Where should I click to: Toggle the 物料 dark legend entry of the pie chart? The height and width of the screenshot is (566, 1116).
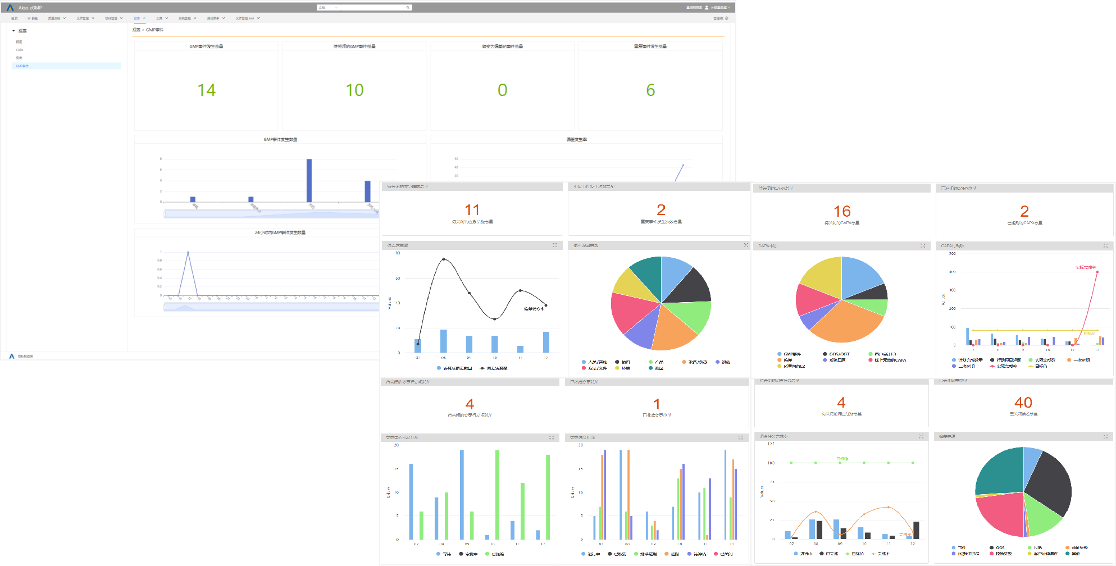(x=622, y=362)
